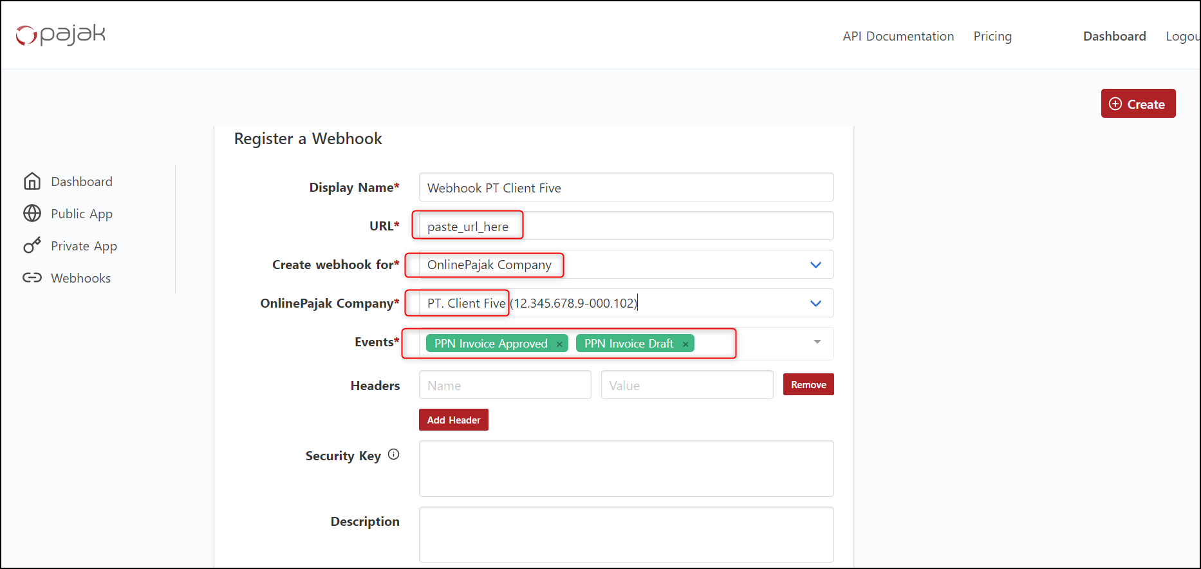Open the Events multi-select dropdown
Screen dimensions: 1201x569
[817, 342]
